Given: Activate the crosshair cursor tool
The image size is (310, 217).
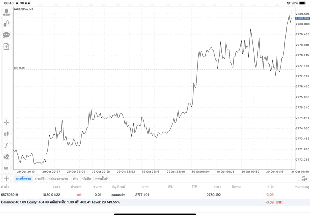Looking at the screenshot, I should (x=6, y=122).
